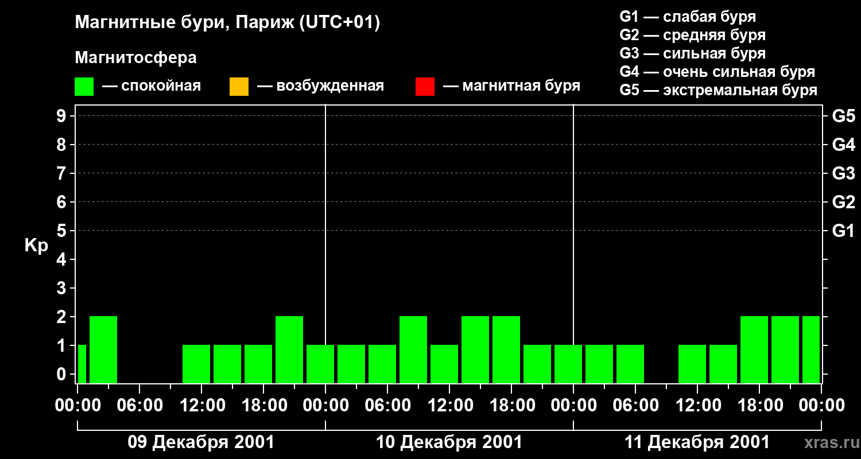Screen dimensions: 861x459
Task: Click the G4 label on the right axis
Action: click(x=843, y=145)
